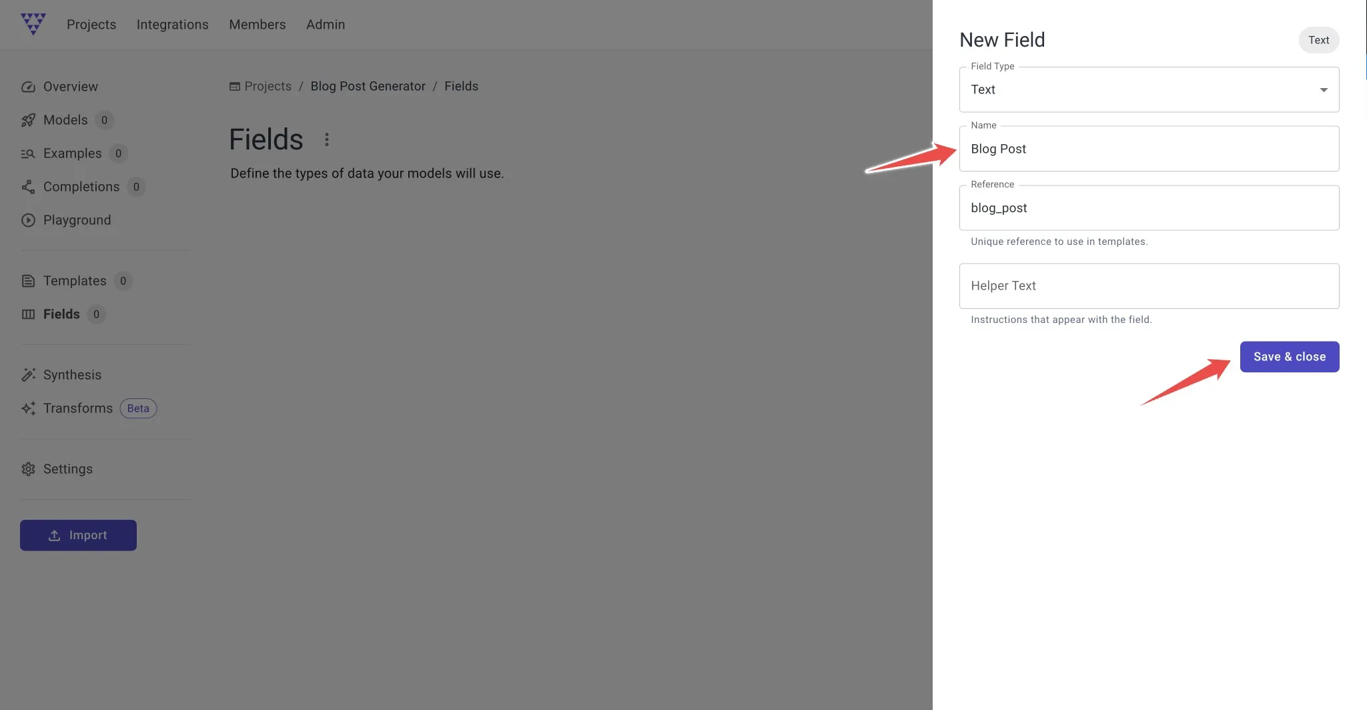Viewport: 1367px width, 710px height.
Task: Click the Completions share-node icon
Action: pyautogui.click(x=28, y=187)
